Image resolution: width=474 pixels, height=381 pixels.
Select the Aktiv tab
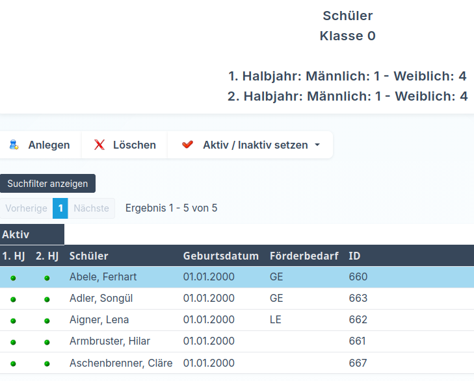[16, 234]
